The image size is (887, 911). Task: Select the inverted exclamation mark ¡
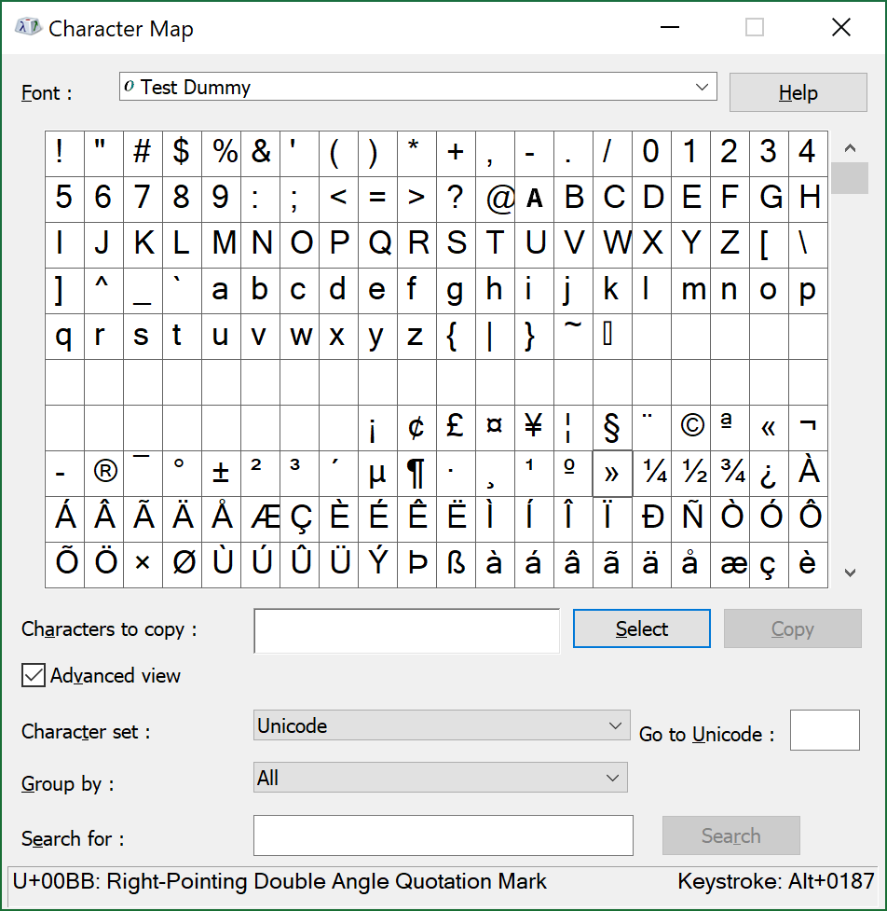pos(377,428)
